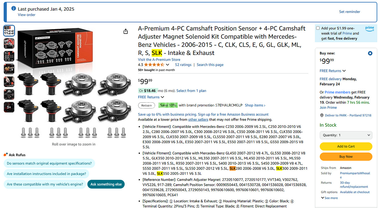Click the share icon above product image
This screenshot has height=208, width=380.
tap(126, 31)
